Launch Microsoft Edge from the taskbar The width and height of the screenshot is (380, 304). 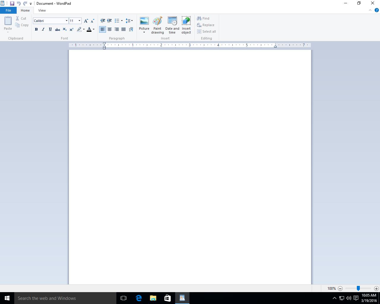(x=138, y=298)
